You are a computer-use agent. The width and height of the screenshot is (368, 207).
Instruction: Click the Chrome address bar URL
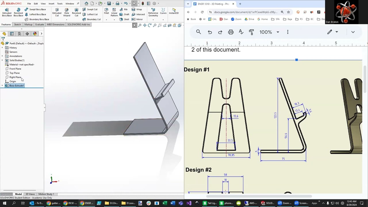coord(246,12)
